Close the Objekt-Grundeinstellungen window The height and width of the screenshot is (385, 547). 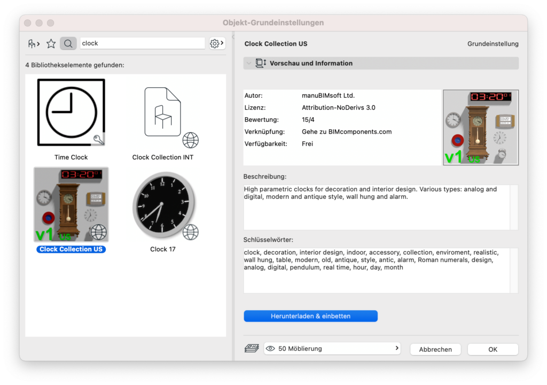point(28,22)
